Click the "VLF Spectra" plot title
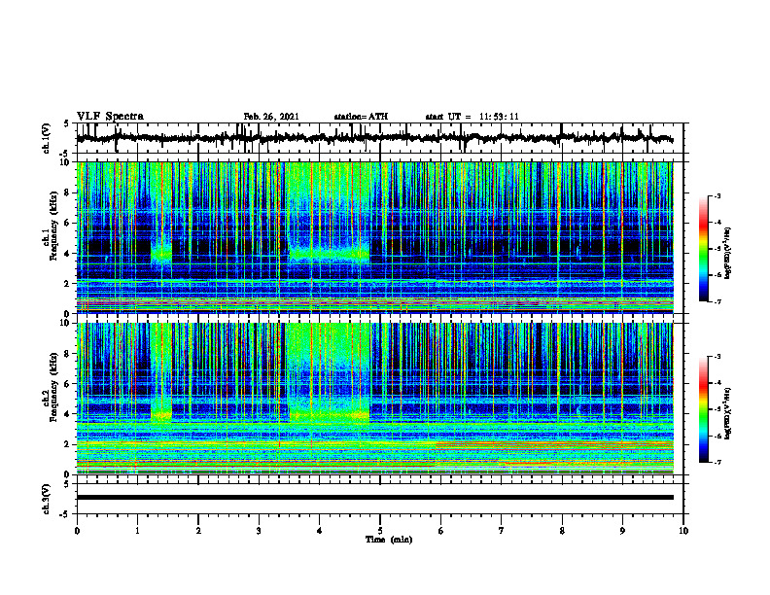This screenshot has width=770, height=595. coord(110,117)
